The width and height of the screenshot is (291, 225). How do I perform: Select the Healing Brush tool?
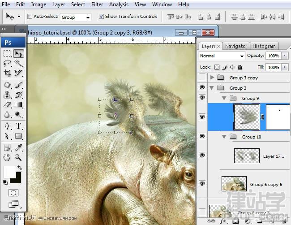pyautogui.click(x=7, y=85)
